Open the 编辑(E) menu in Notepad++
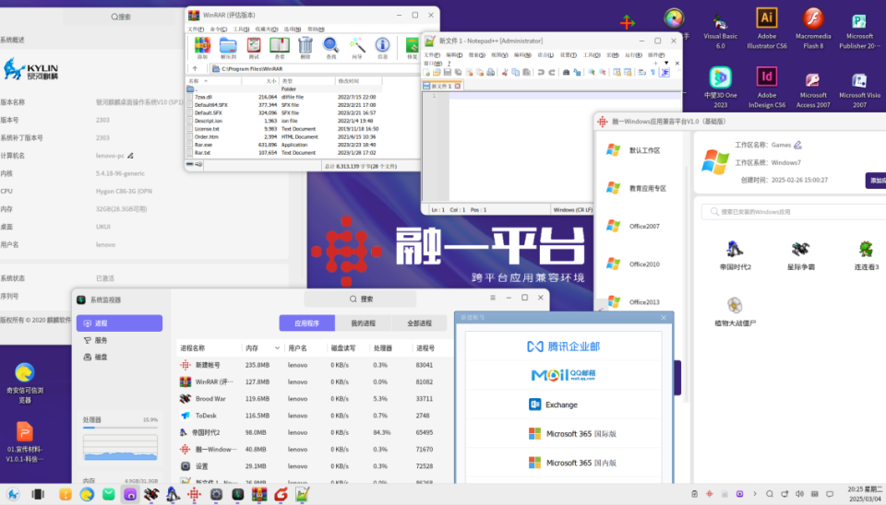886x505 pixels. 454,55
